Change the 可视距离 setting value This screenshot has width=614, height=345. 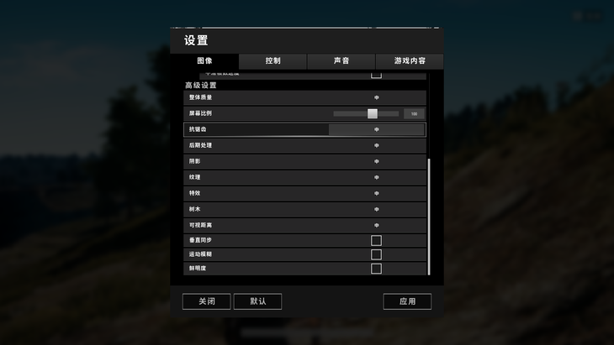click(x=377, y=226)
